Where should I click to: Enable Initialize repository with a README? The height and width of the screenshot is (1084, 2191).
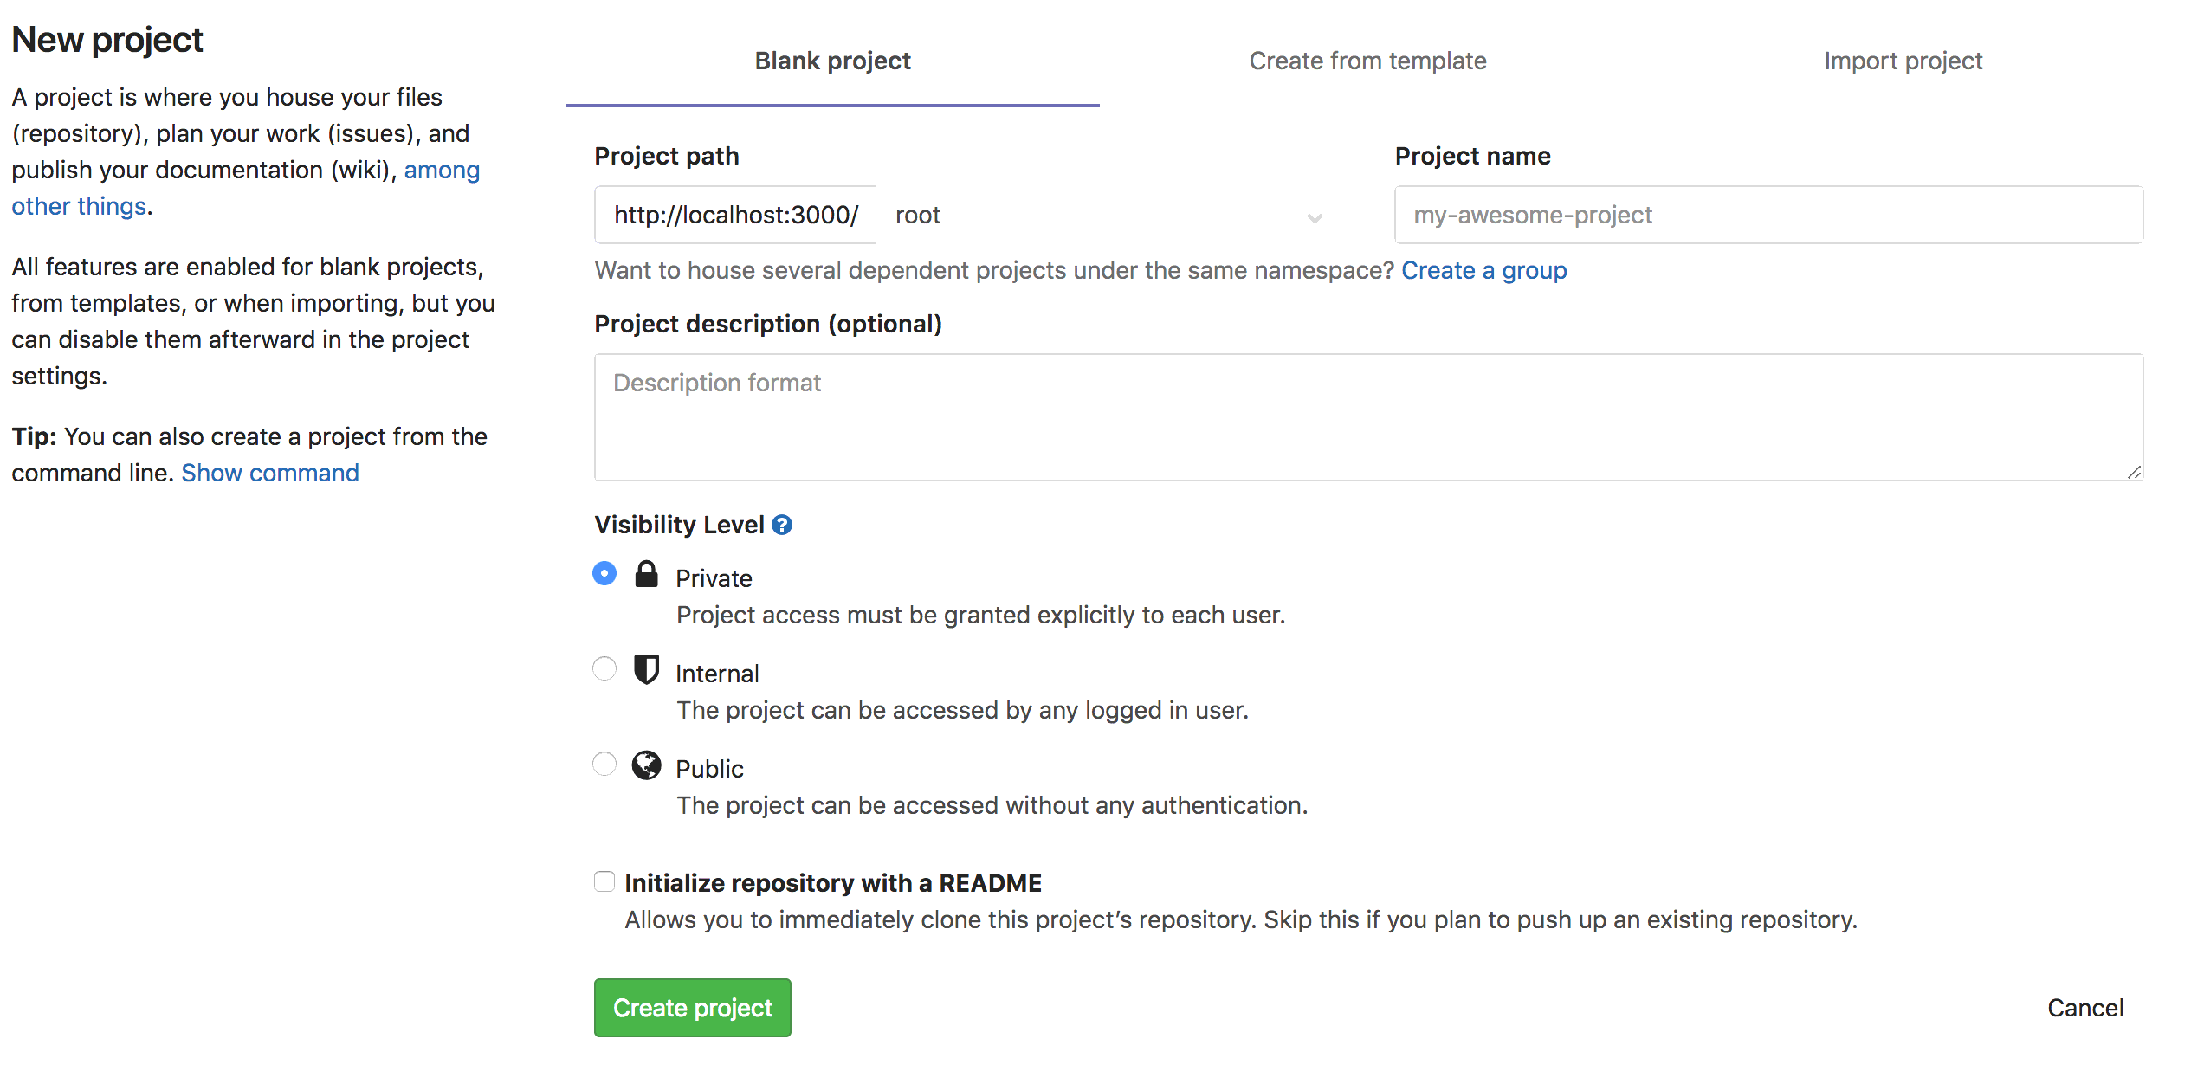pyautogui.click(x=604, y=881)
